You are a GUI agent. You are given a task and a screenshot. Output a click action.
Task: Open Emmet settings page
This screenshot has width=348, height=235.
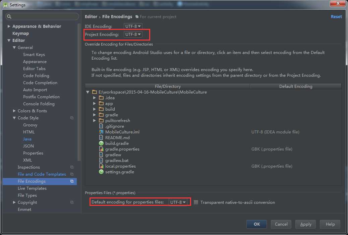pyautogui.click(x=24, y=209)
